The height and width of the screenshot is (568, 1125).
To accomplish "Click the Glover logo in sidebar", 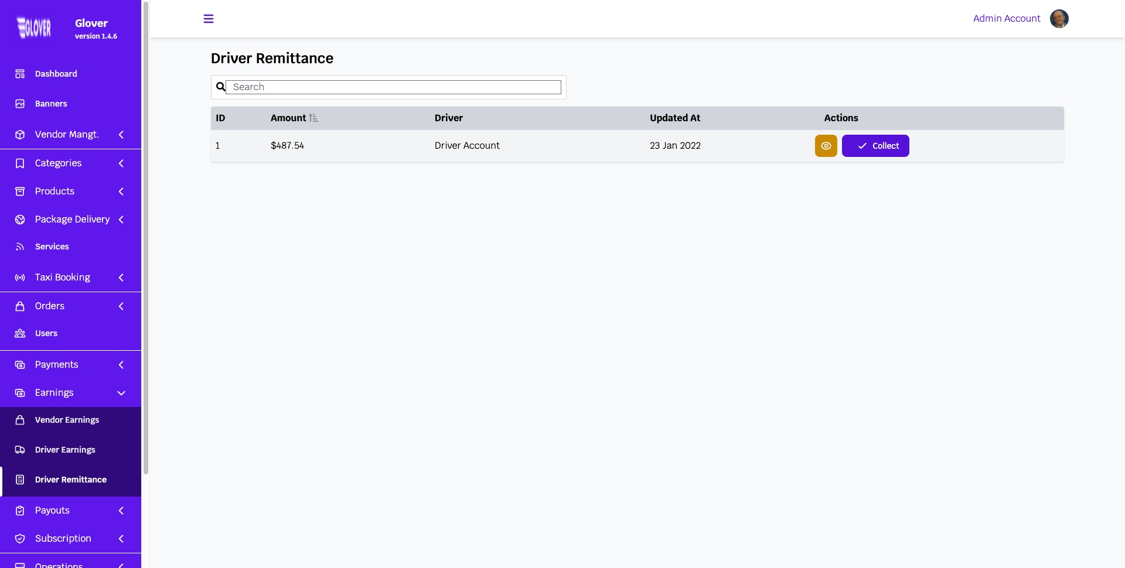I will [34, 28].
